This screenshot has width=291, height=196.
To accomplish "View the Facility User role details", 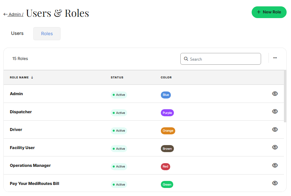I will 275,147.
